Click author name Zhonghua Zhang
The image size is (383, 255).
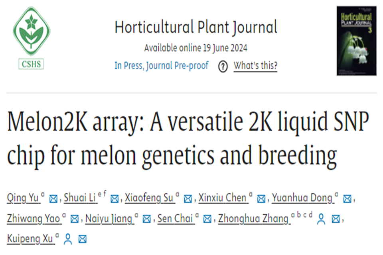(253, 218)
